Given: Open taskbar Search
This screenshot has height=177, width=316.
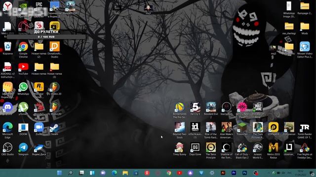Looking at the screenshot, I should (x=71, y=173).
